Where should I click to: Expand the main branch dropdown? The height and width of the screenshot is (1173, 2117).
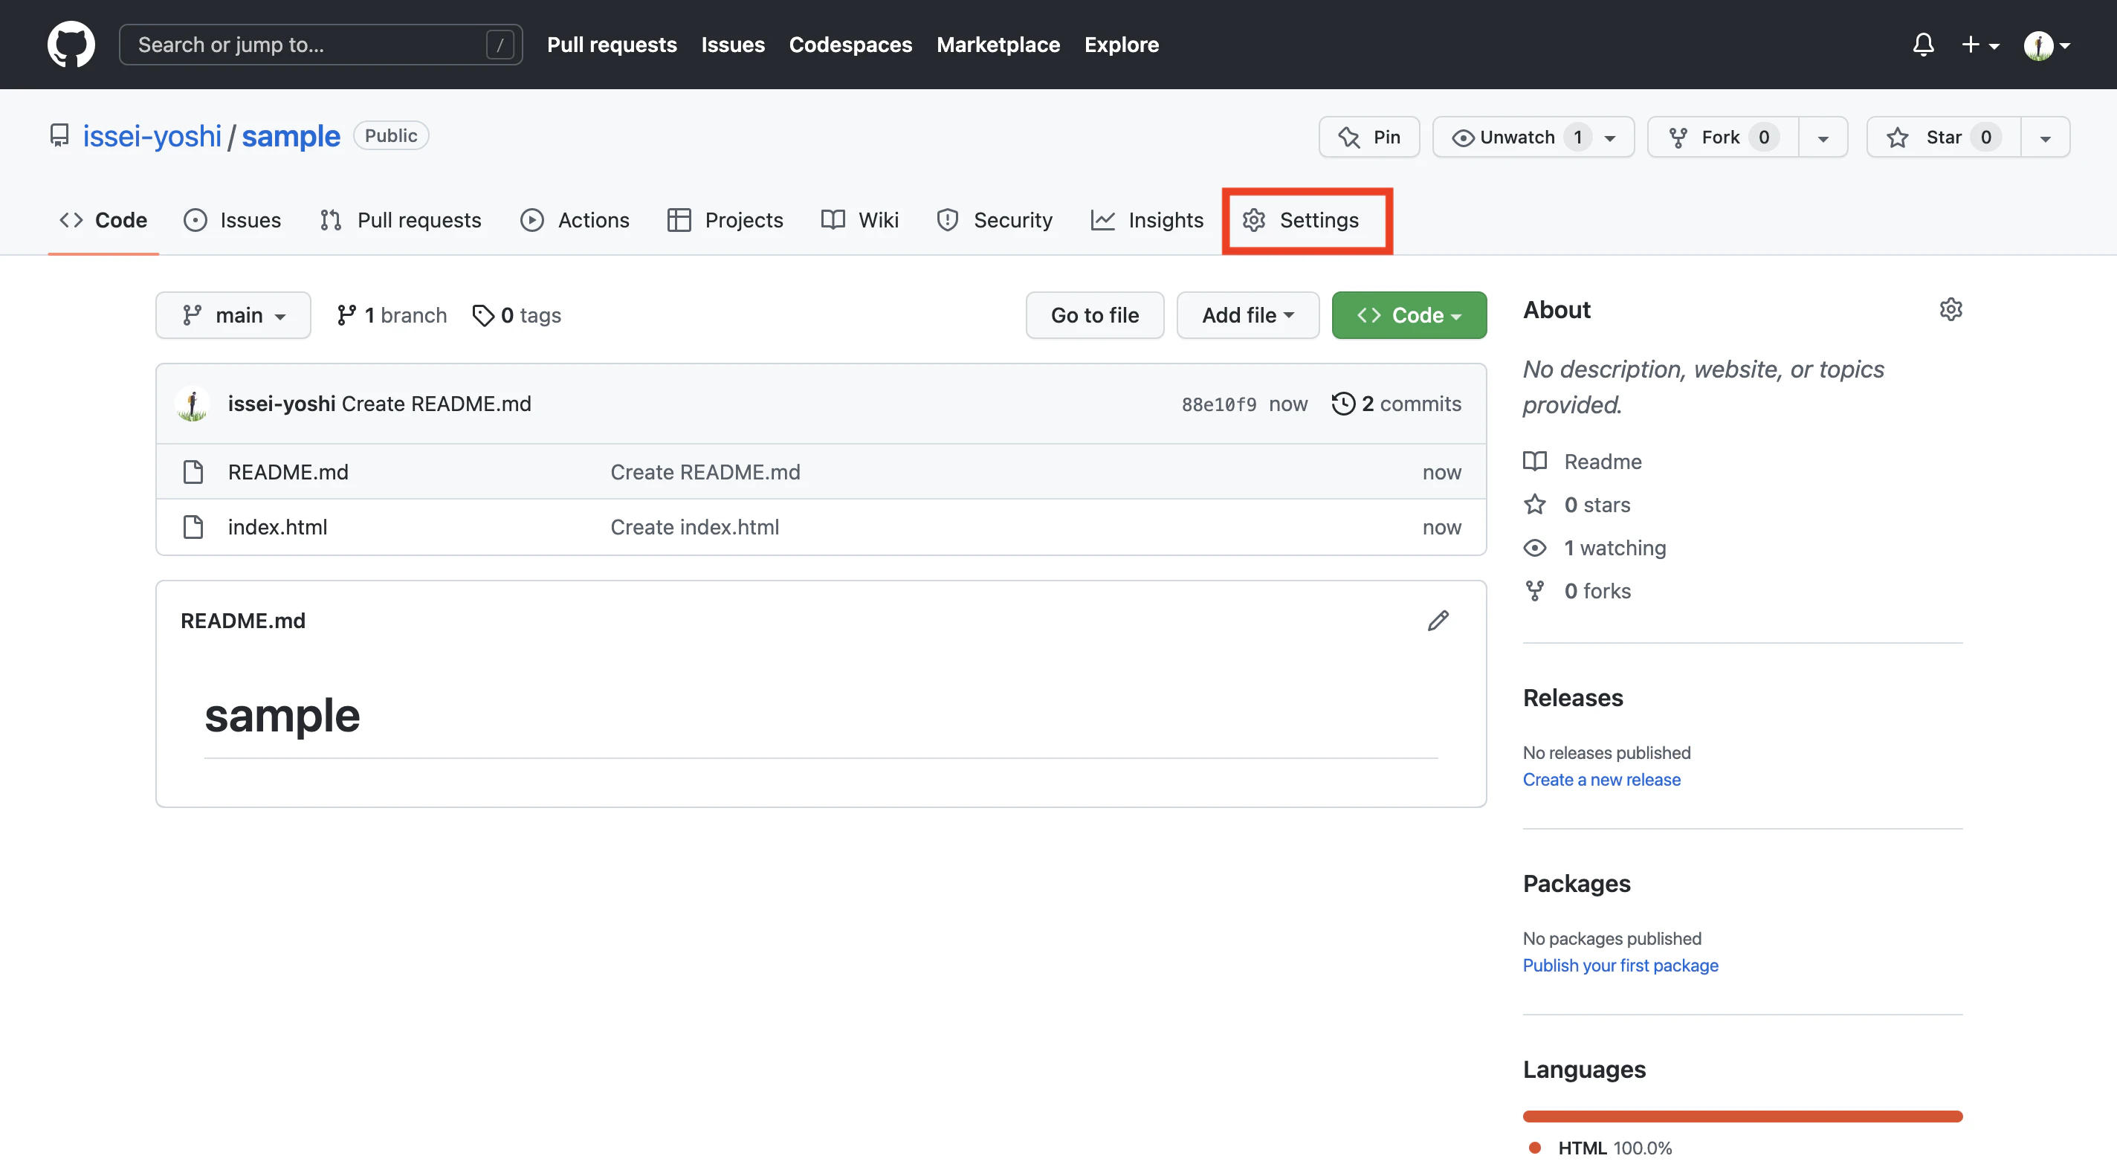point(233,316)
